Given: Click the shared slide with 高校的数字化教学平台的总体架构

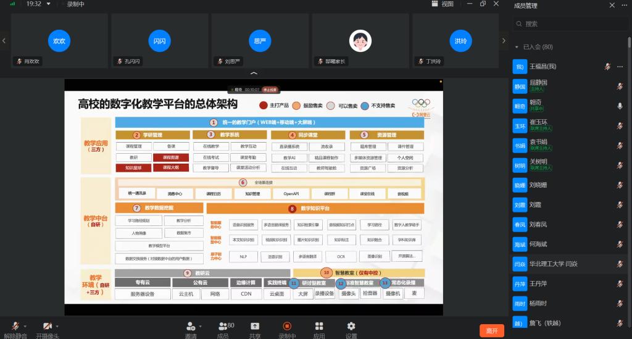Looking at the screenshot, I should coord(254,197).
